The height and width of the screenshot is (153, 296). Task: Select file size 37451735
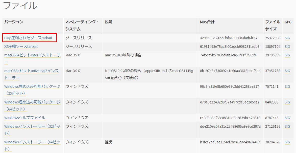pyautogui.click(x=273, y=71)
